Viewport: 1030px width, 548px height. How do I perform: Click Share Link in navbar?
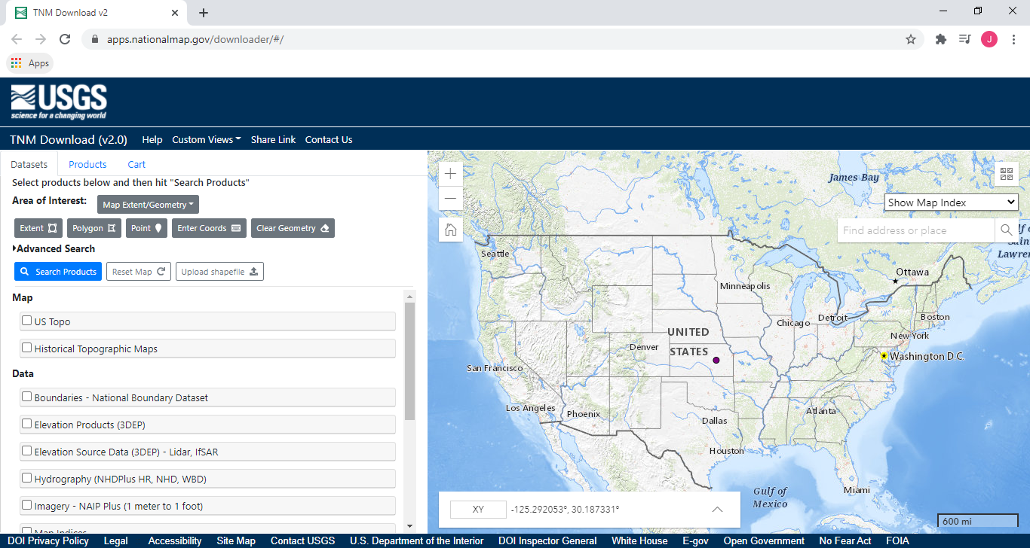click(273, 139)
